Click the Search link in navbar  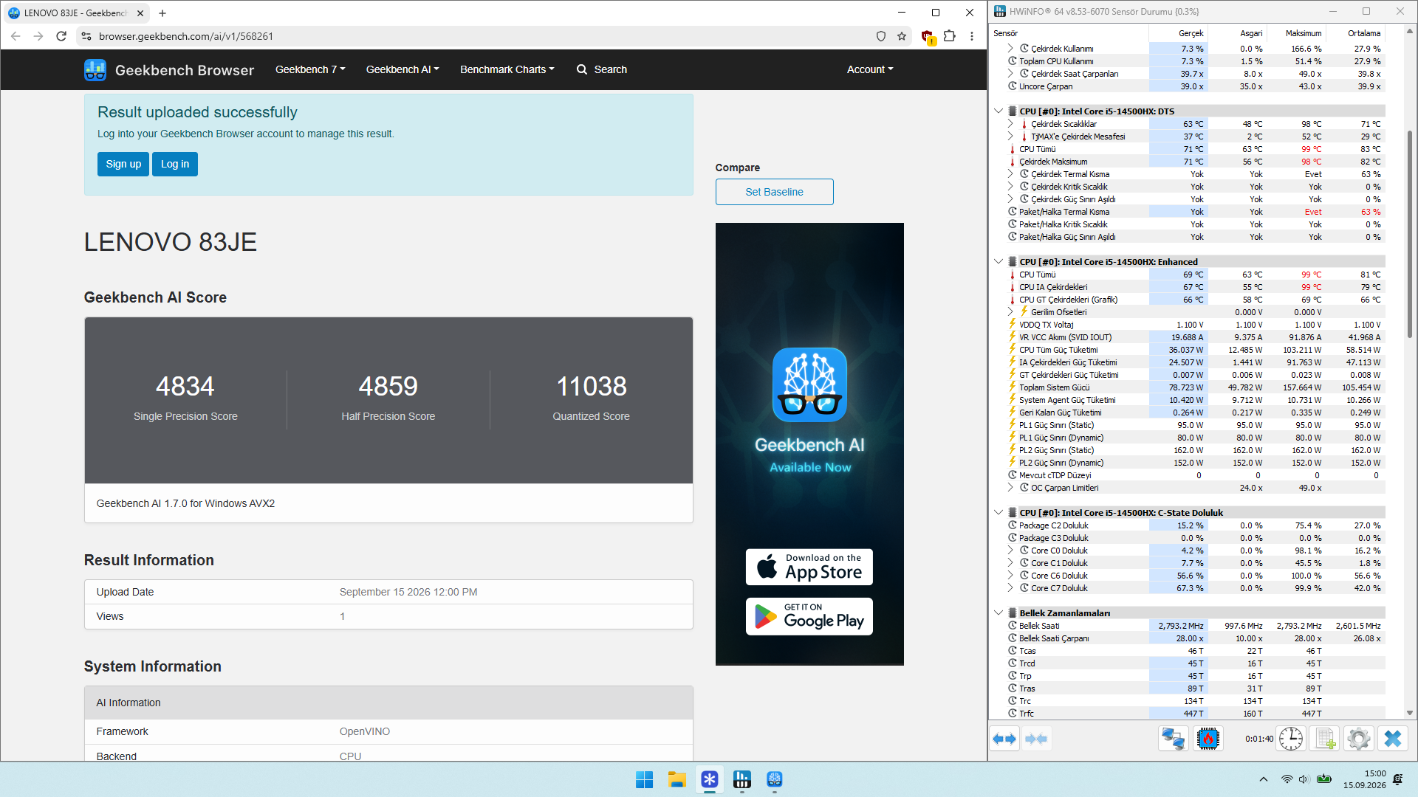[x=611, y=69]
